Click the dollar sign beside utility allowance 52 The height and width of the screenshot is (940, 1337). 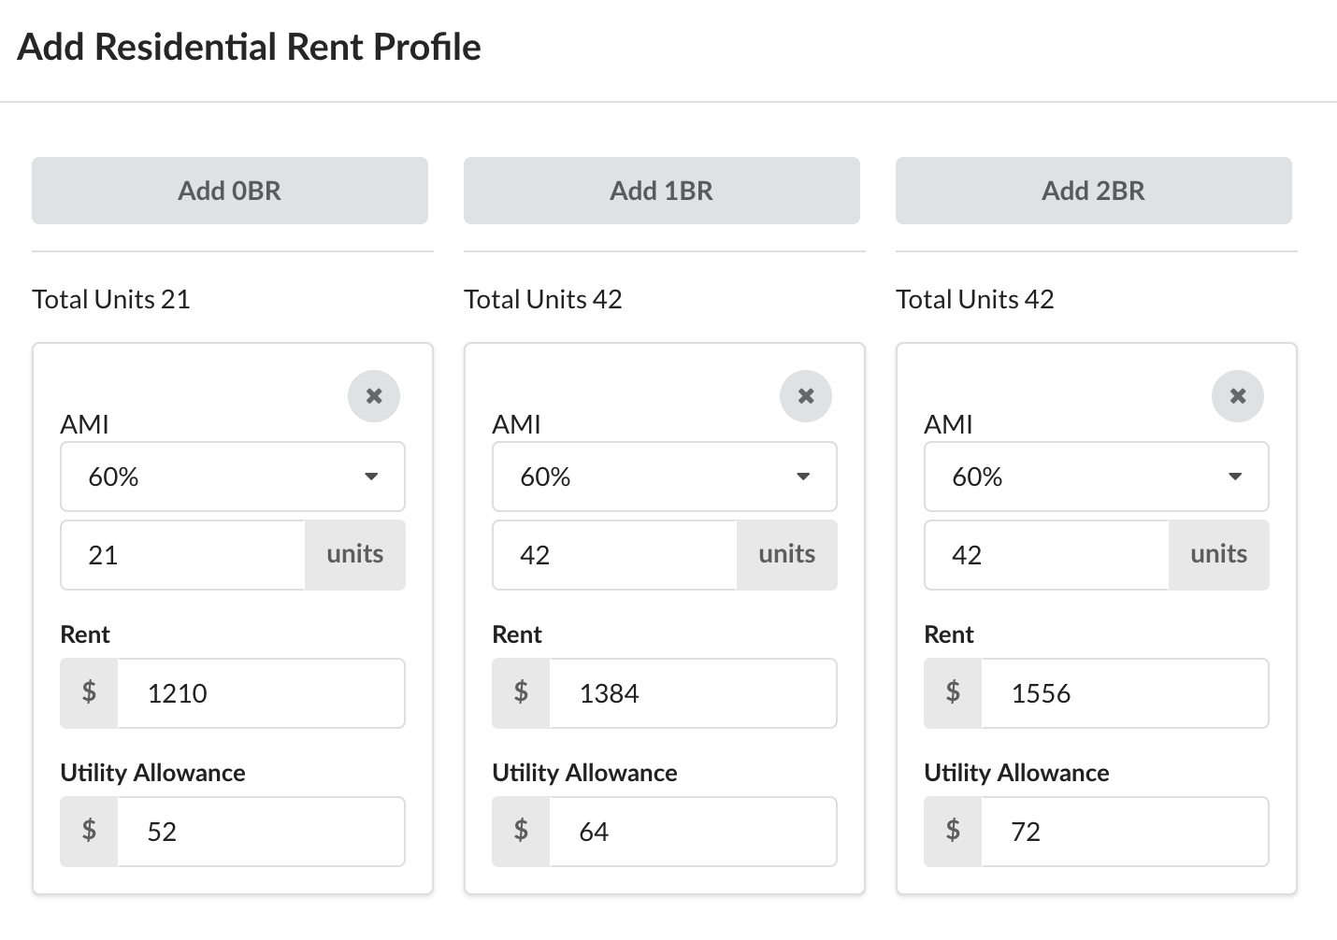click(x=89, y=832)
